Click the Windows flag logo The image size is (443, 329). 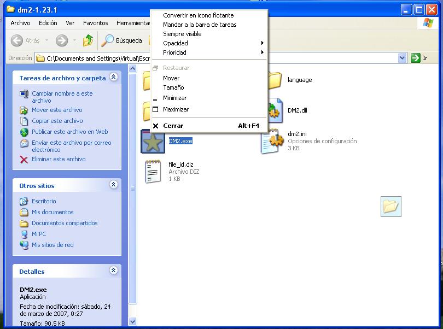click(428, 23)
